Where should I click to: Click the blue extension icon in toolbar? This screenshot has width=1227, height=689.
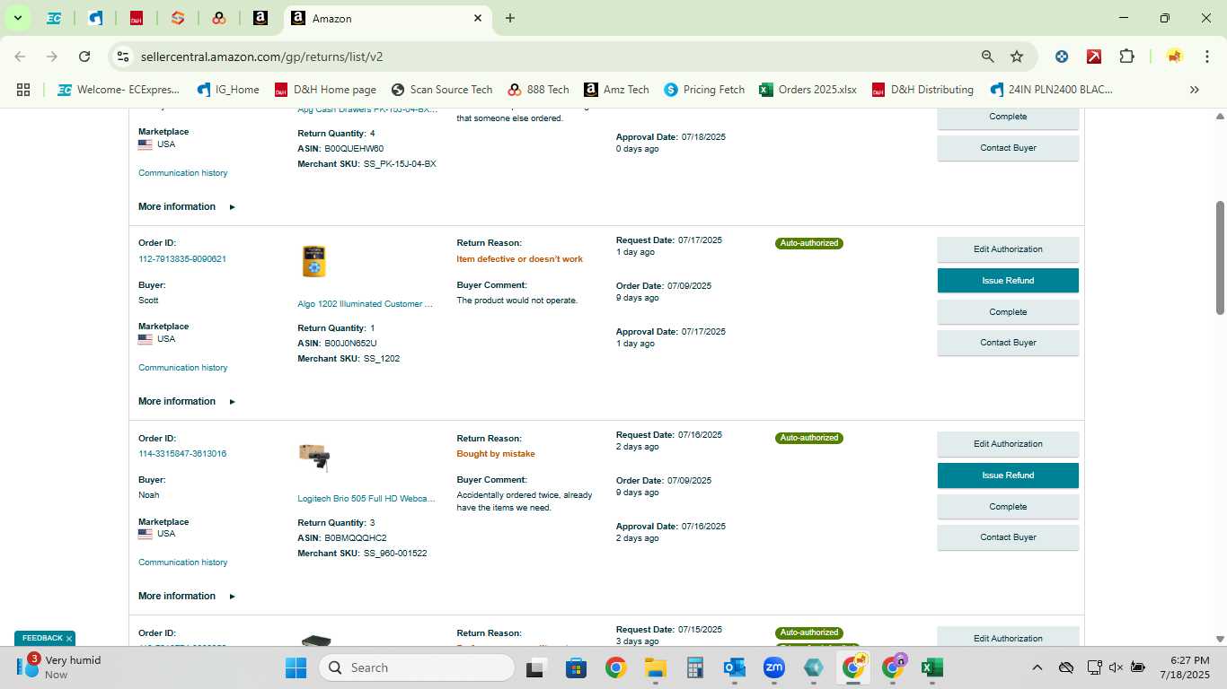pos(1062,57)
